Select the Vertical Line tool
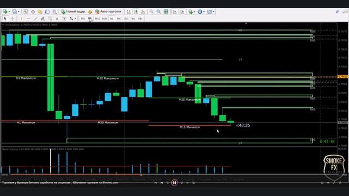Screen dimensions: 349x196 (x=21, y=19)
